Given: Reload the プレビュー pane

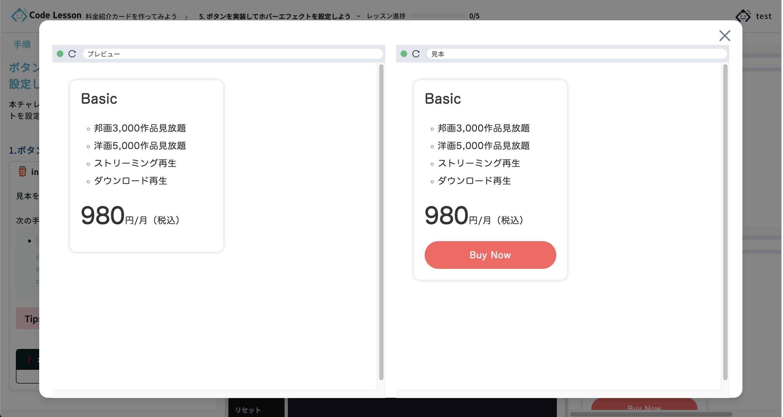Looking at the screenshot, I should (x=72, y=54).
